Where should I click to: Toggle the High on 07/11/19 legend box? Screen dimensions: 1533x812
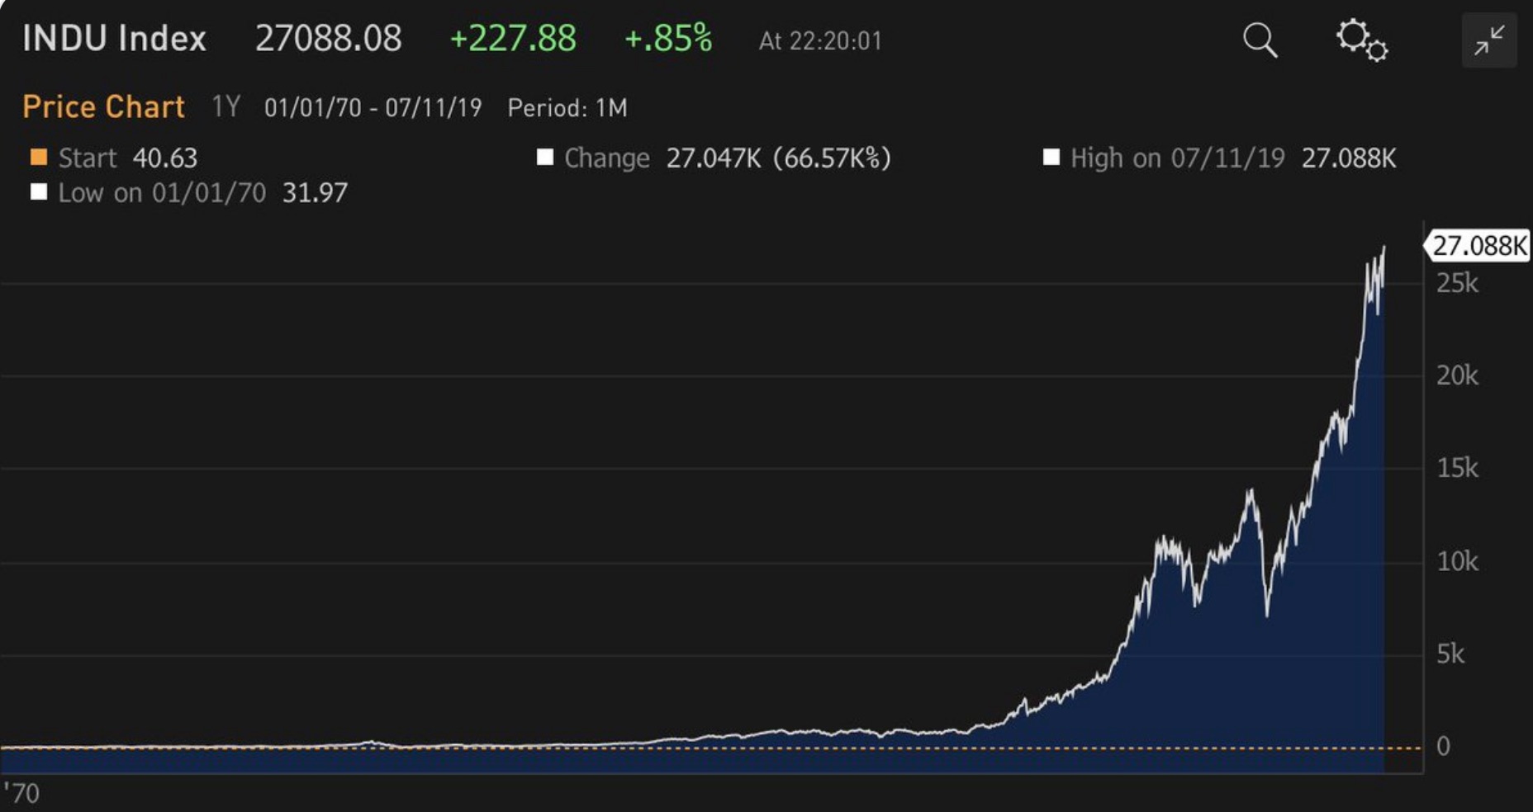point(1051,158)
